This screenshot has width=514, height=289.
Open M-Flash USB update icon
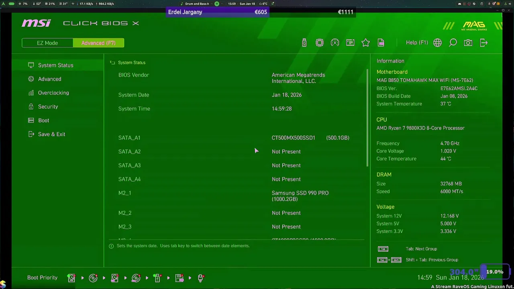pyautogui.click(x=304, y=43)
